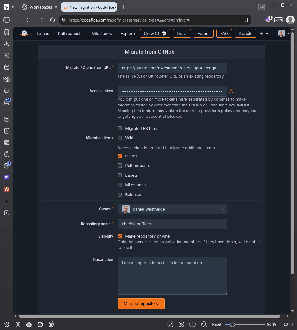Open the Feeds panel with badge 3
Screen dimensions: 297x330
(7, 165)
